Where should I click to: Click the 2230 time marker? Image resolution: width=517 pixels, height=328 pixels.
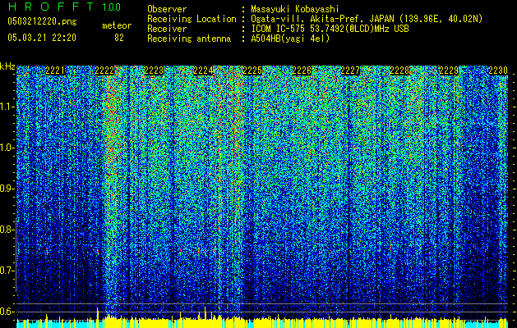point(498,71)
